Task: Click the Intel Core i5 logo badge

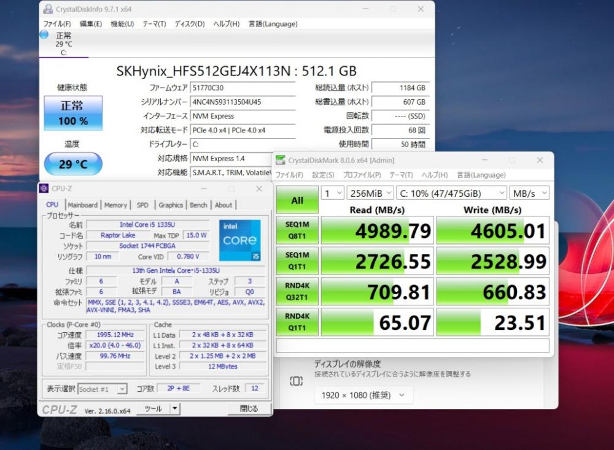Action: click(239, 240)
